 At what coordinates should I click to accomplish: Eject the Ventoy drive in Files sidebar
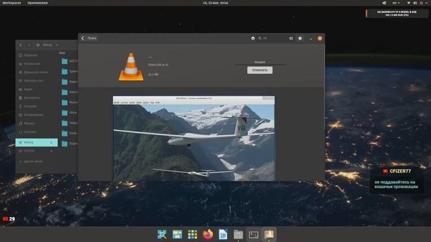pos(51,143)
